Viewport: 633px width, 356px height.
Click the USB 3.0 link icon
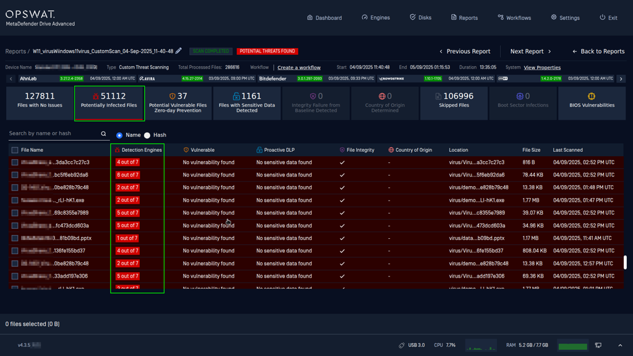tap(401, 345)
